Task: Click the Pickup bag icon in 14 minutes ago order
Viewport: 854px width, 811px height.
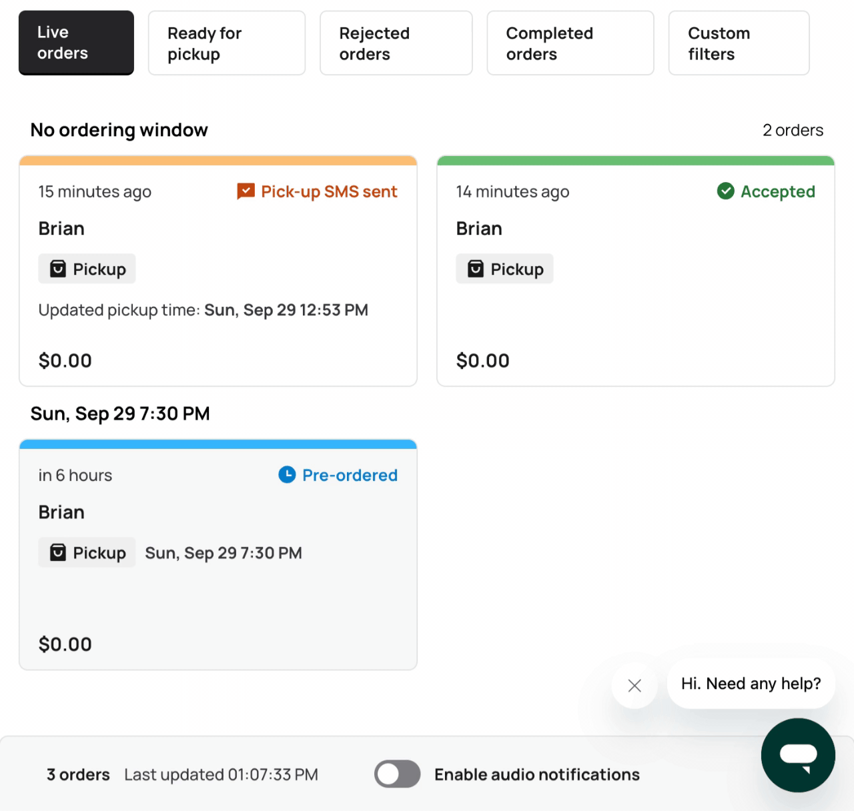Action: pos(476,269)
